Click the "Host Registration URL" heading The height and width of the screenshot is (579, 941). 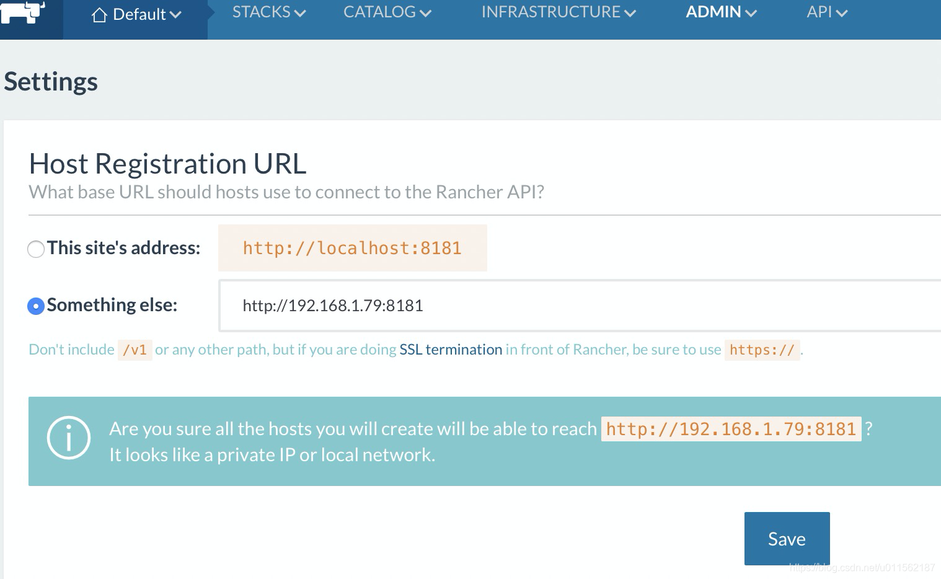167,164
